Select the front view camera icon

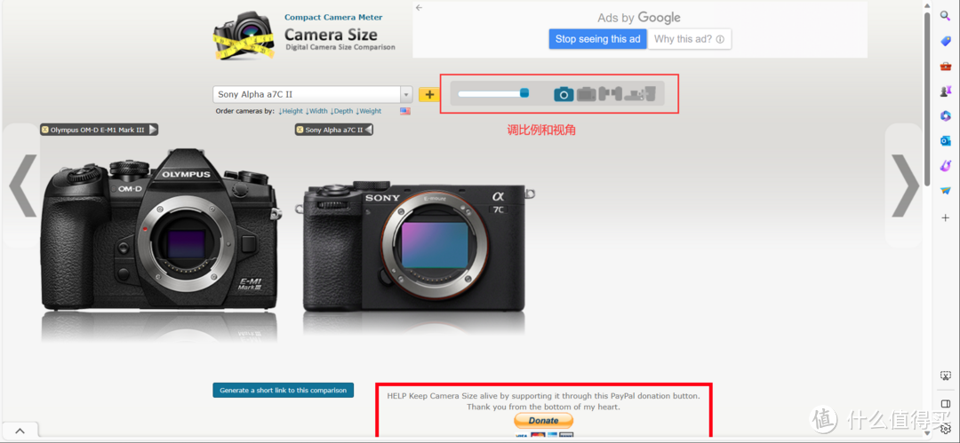[564, 93]
